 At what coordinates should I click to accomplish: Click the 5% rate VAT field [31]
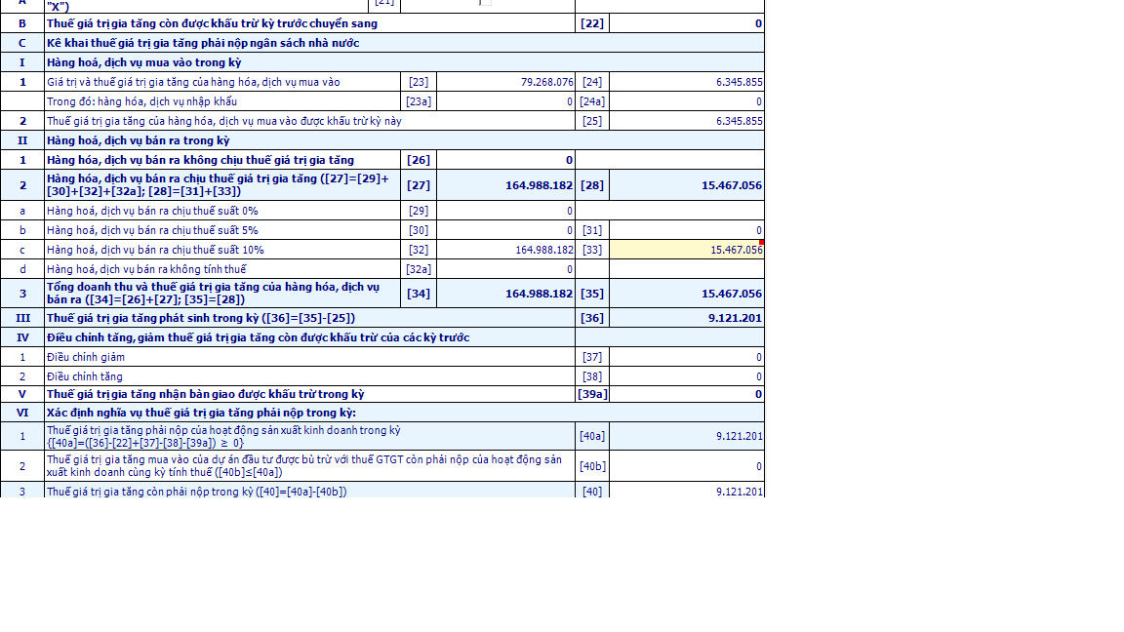(x=687, y=230)
